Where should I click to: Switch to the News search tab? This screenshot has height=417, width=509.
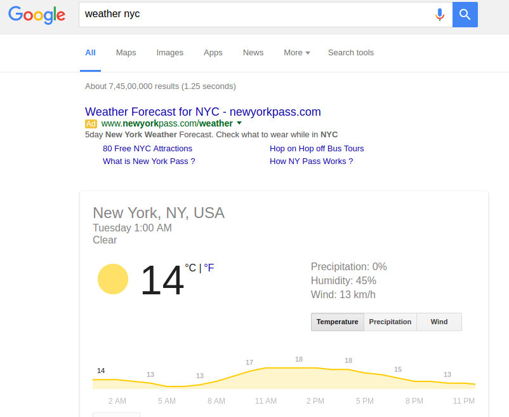[253, 53]
